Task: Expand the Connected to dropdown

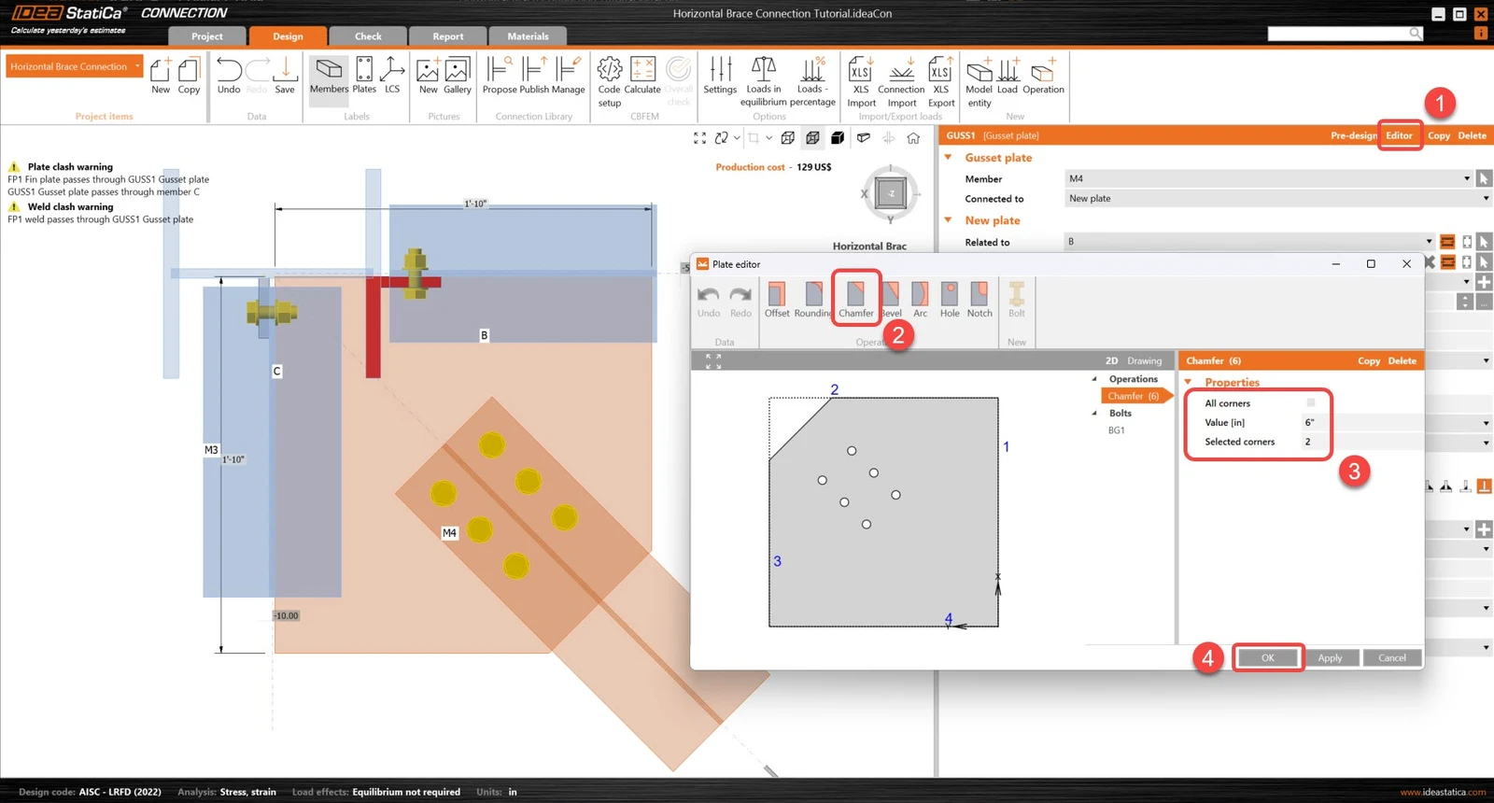Action: click(x=1278, y=198)
